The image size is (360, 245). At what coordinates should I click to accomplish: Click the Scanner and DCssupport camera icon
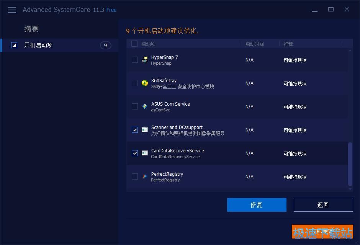144,130
